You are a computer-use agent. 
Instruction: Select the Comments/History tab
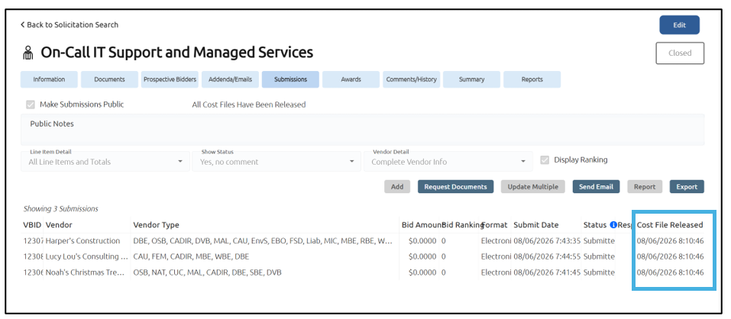tap(411, 79)
